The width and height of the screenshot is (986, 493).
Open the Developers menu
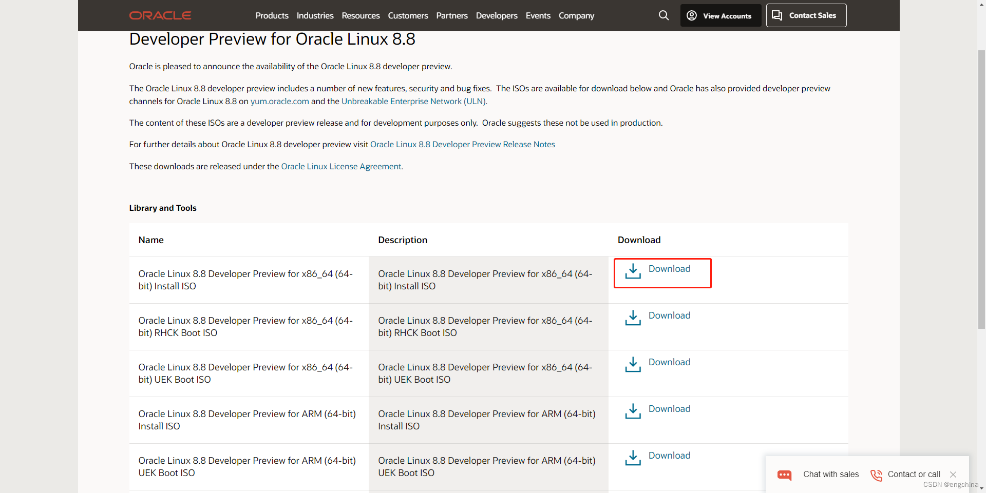[x=496, y=15]
